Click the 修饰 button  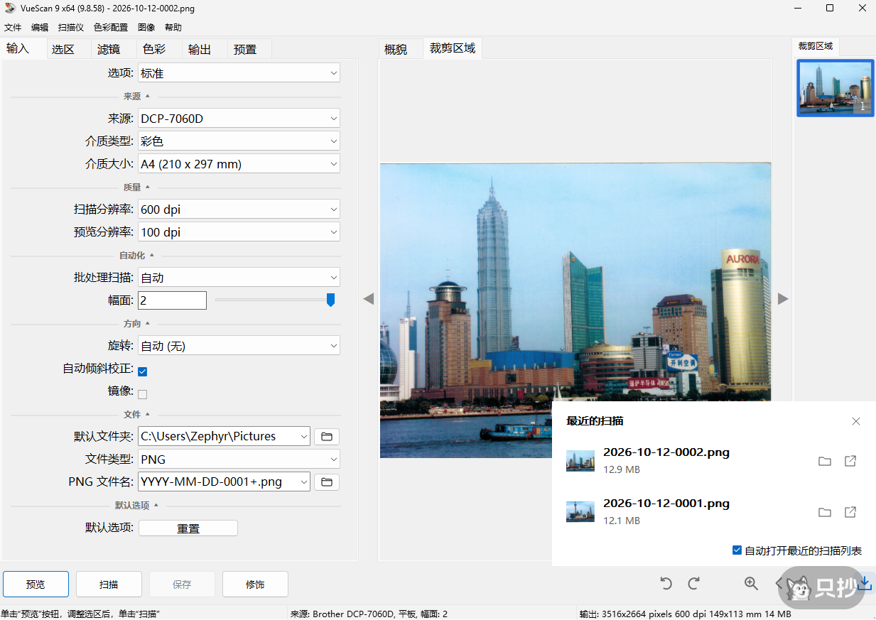coord(255,584)
